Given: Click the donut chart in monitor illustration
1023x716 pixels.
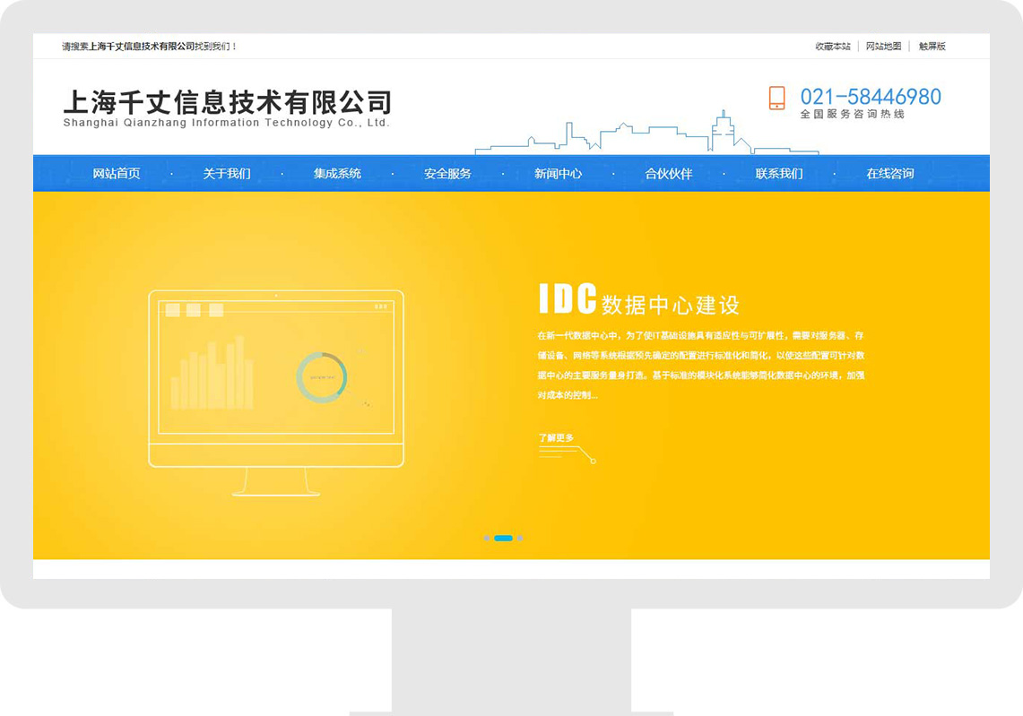Looking at the screenshot, I should [x=321, y=377].
